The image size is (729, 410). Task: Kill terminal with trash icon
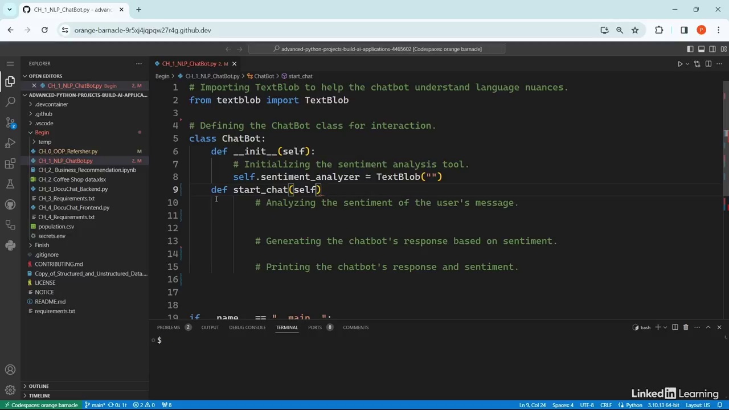click(x=686, y=327)
